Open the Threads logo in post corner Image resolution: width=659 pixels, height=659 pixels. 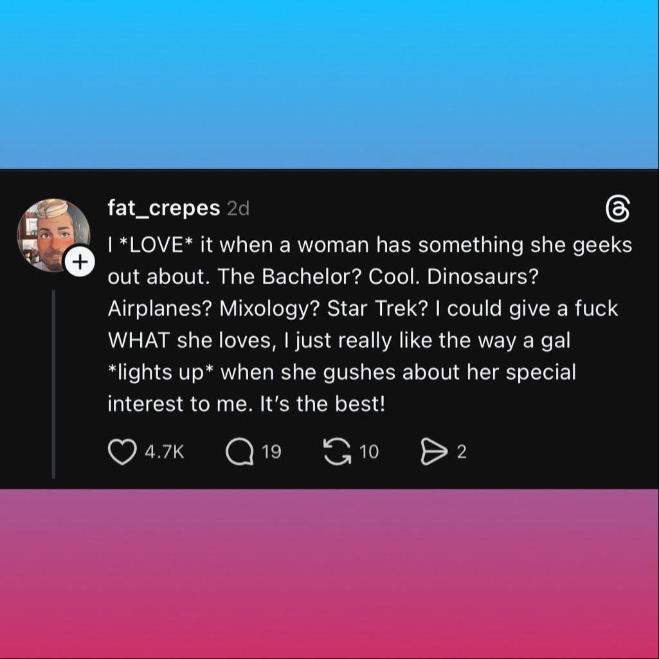coord(618,210)
